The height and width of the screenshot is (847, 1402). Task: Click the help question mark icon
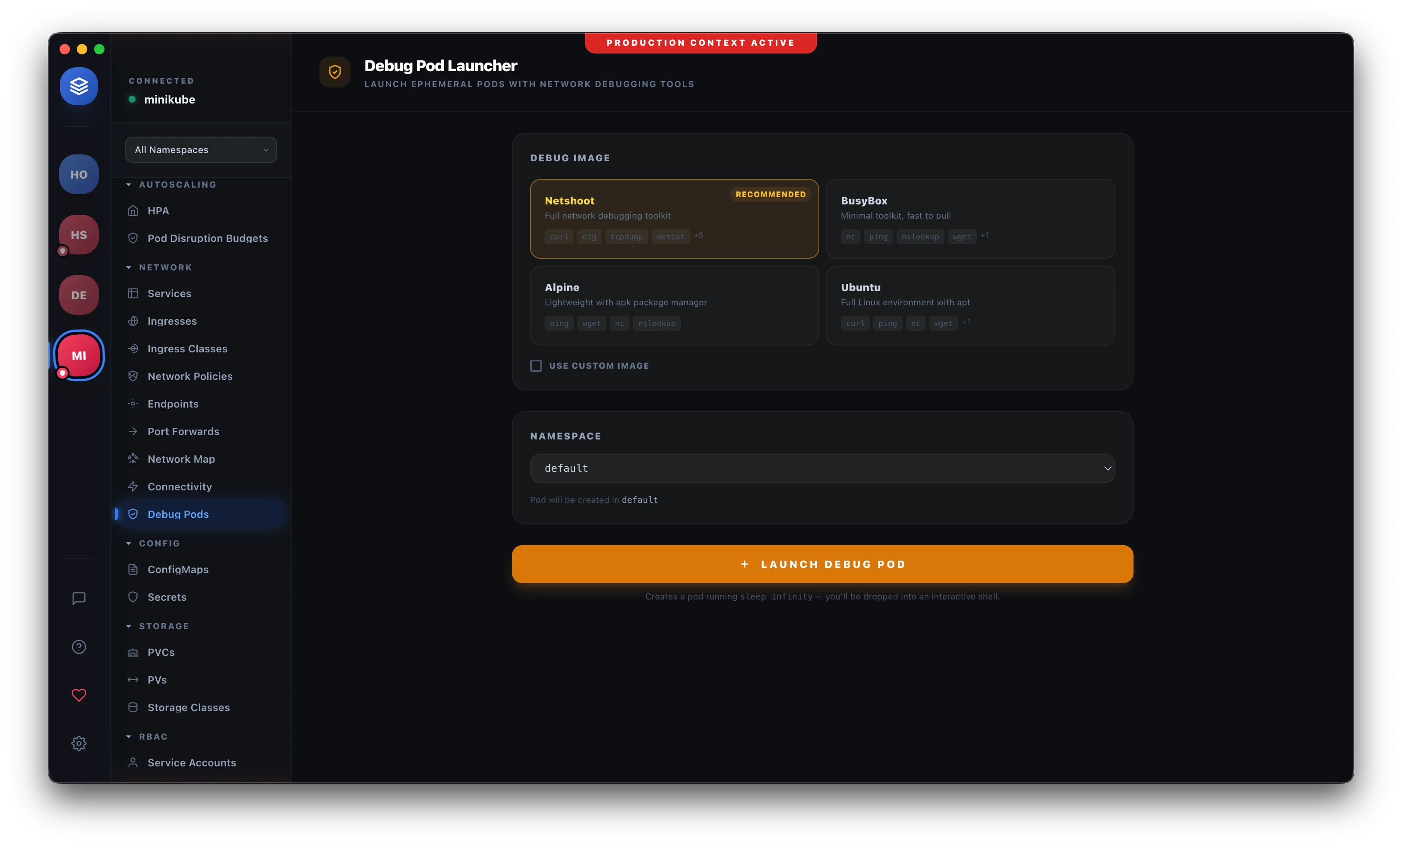[79, 647]
